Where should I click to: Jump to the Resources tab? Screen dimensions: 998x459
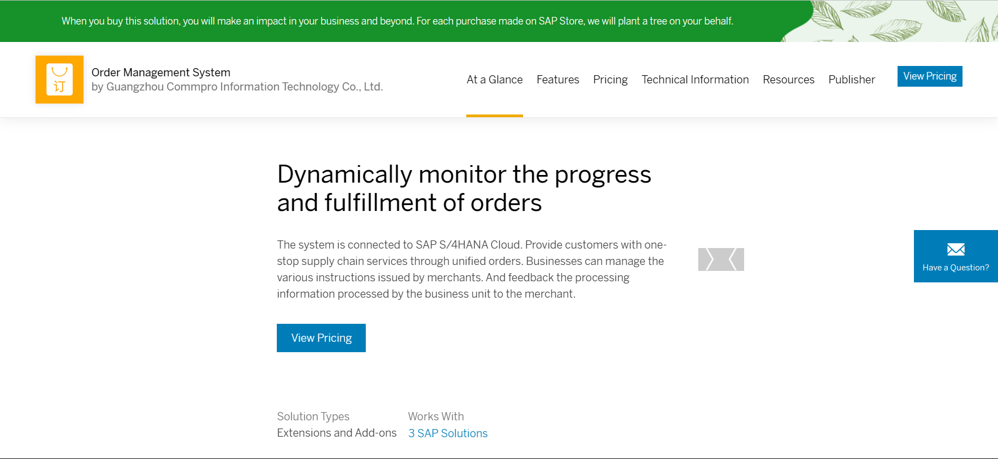pyautogui.click(x=788, y=80)
